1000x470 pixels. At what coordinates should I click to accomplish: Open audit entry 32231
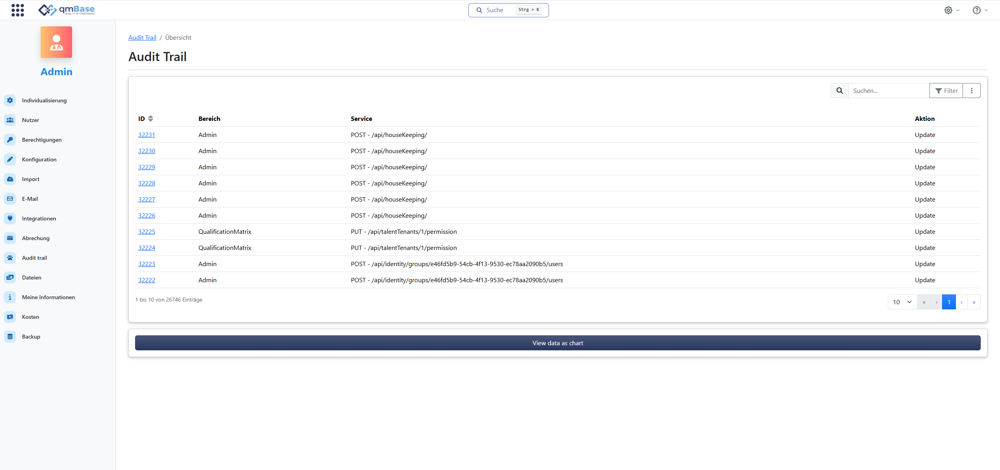point(147,135)
